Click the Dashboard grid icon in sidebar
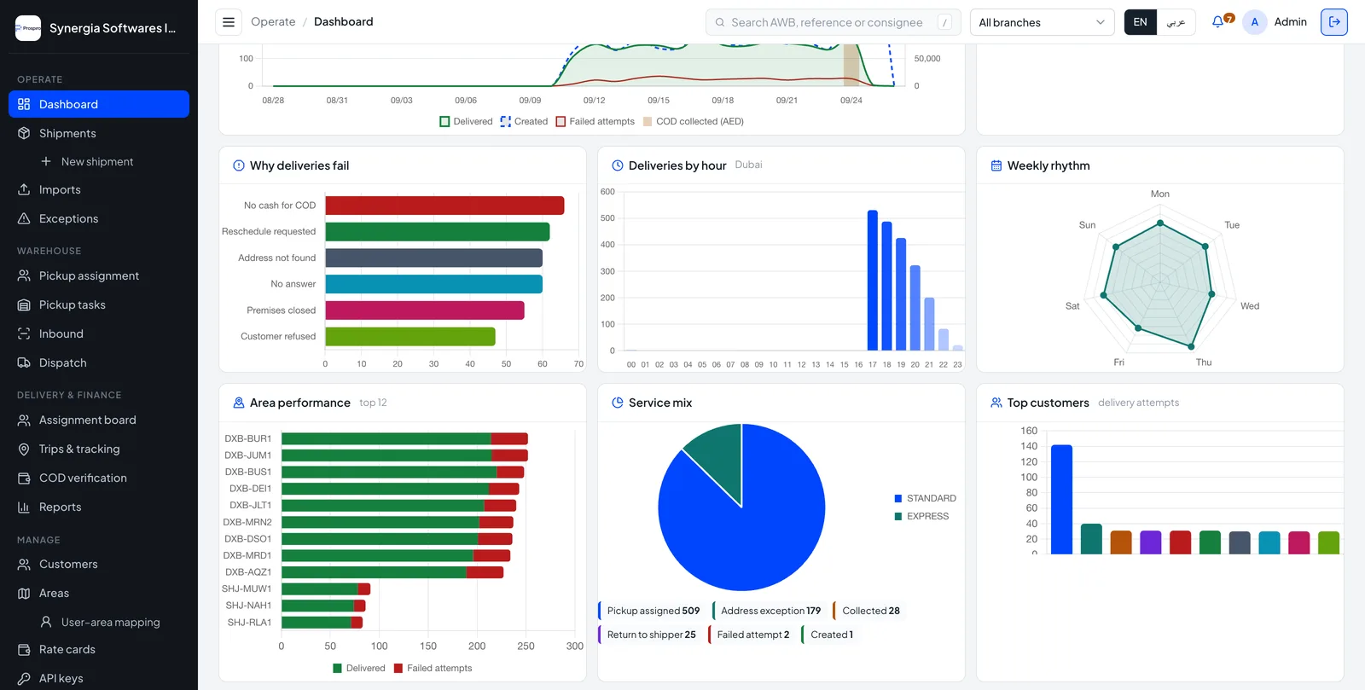The width and height of the screenshot is (1365, 690). pyautogui.click(x=24, y=104)
